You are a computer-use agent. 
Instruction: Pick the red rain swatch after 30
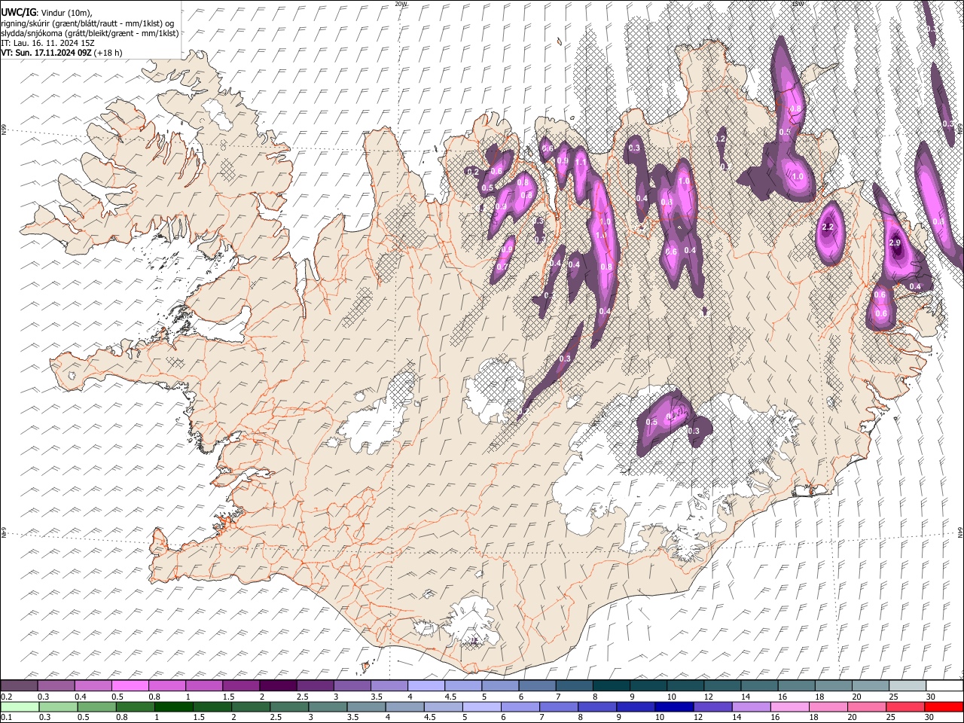pos(943,706)
